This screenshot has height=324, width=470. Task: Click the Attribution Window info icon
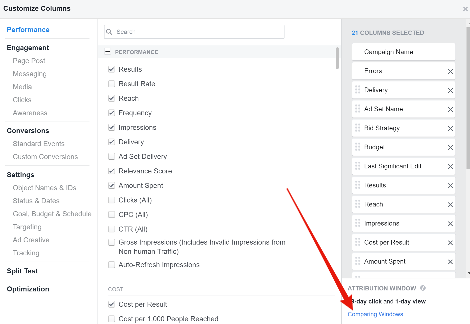(x=423, y=288)
